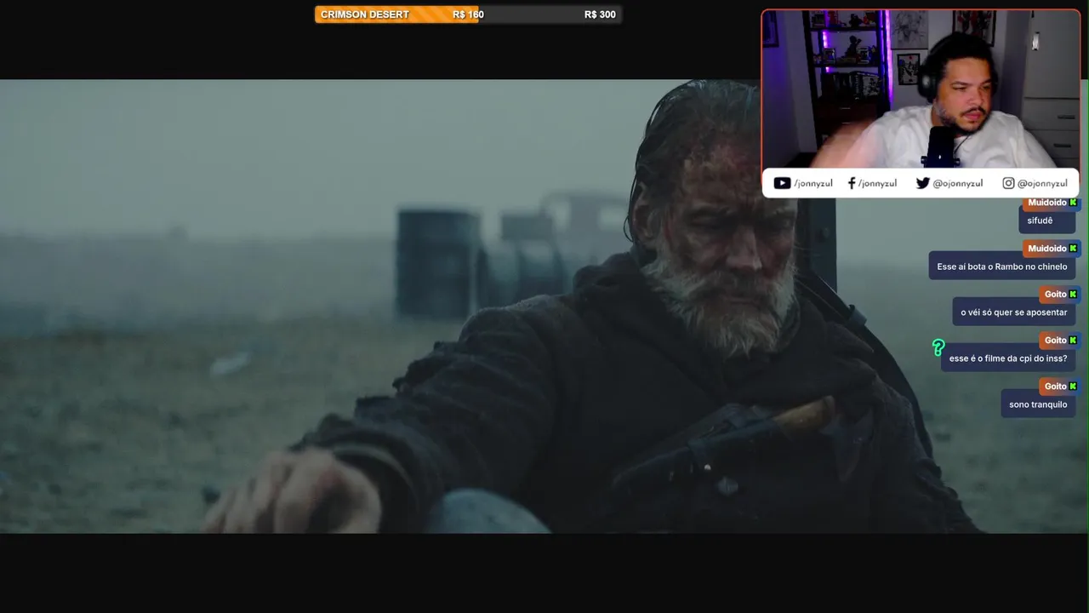Click username Goito above the 'o véi só quer' message
Image resolution: width=1089 pixels, height=613 pixels.
coord(1055,295)
